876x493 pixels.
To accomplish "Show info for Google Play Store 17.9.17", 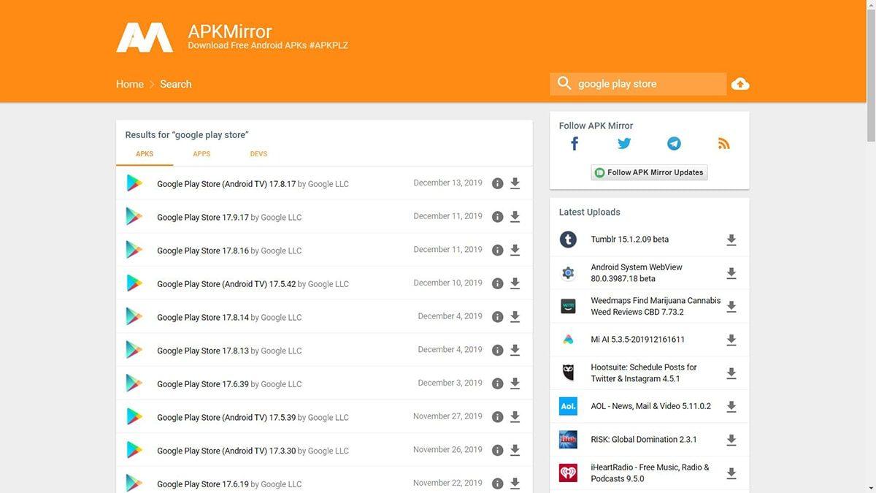I will pyautogui.click(x=497, y=216).
